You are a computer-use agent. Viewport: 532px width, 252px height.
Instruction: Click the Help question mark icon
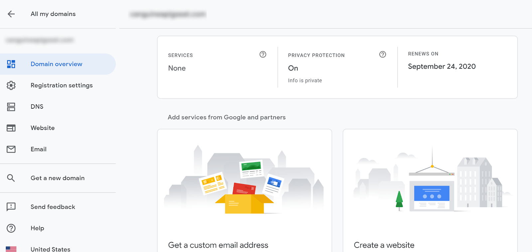pos(11,228)
